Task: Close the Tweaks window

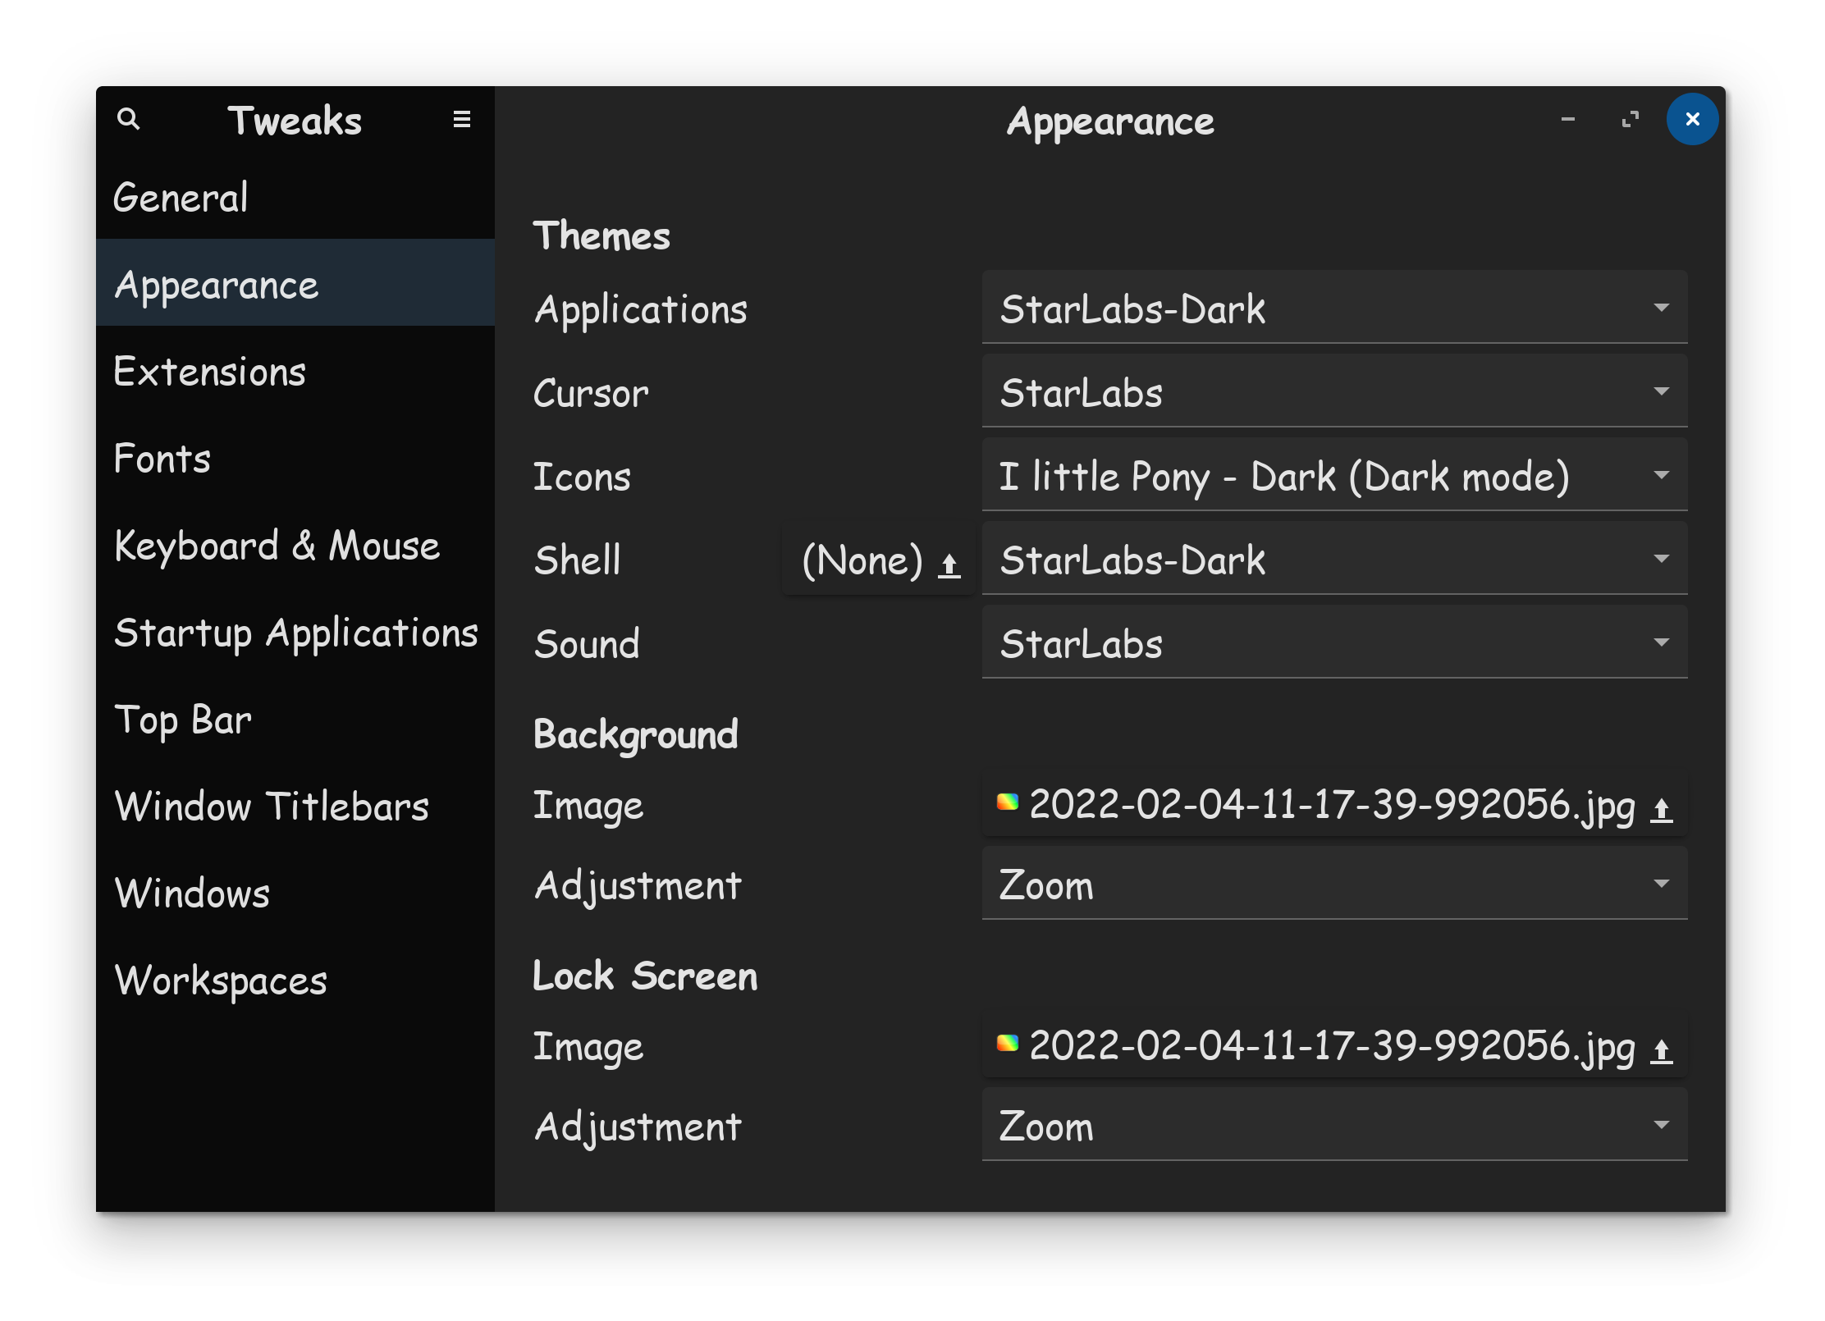Action: pyautogui.click(x=1692, y=120)
